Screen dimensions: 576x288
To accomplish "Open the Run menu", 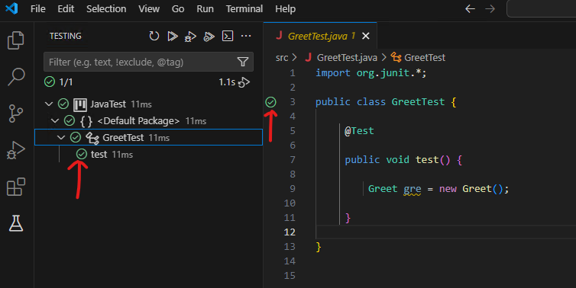I will coord(205,9).
